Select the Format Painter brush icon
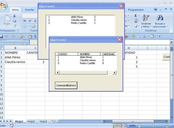The width and height of the screenshot is (174, 128). (14, 26)
